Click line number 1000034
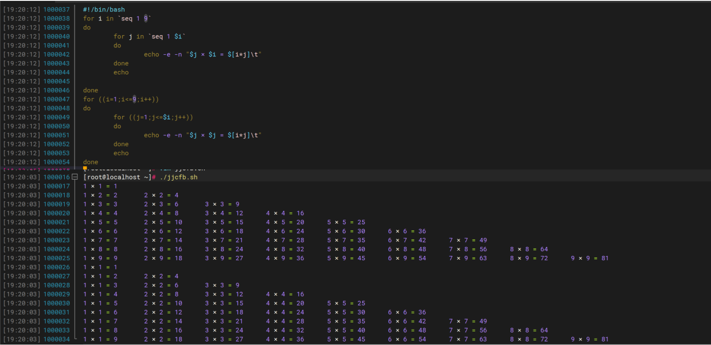The height and width of the screenshot is (345, 711). pos(56,339)
